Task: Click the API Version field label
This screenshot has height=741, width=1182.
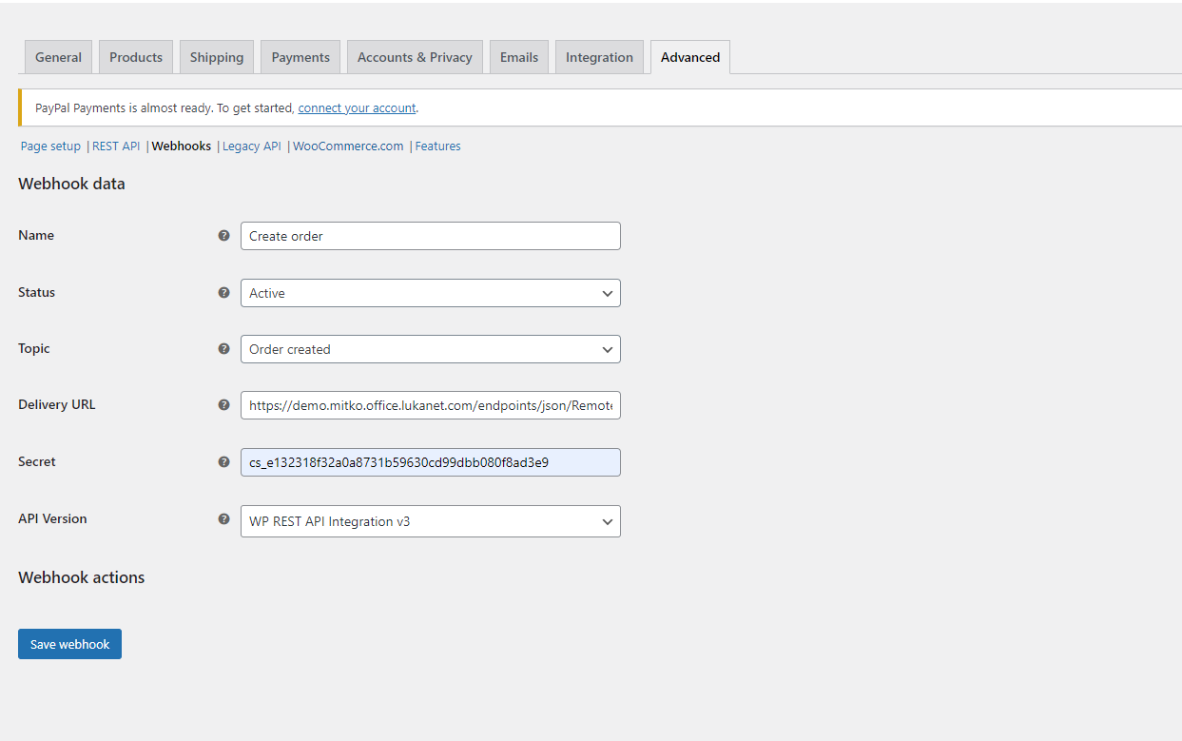Action: pyautogui.click(x=52, y=518)
